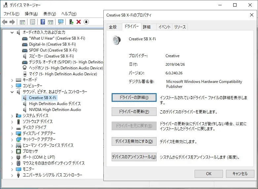
Task: Select the active ドライバー tab
Action: [x=131, y=26]
